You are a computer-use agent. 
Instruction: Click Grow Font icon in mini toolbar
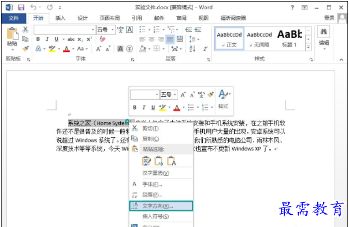pyautogui.click(x=183, y=94)
